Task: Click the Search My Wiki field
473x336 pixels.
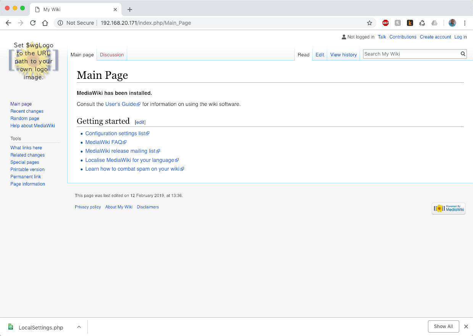Action: coord(410,54)
